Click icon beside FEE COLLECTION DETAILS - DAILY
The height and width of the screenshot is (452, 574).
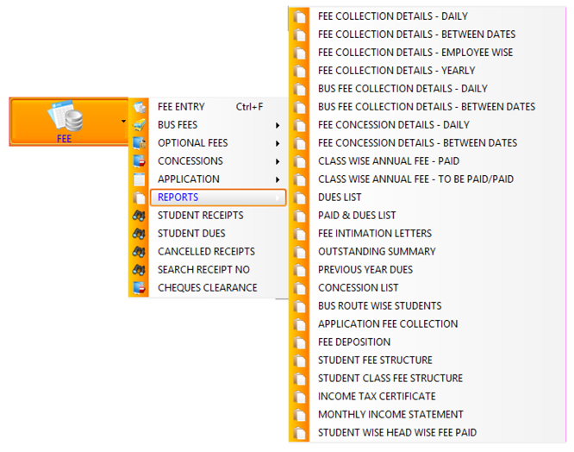pyautogui.click(x=299, y=17)
